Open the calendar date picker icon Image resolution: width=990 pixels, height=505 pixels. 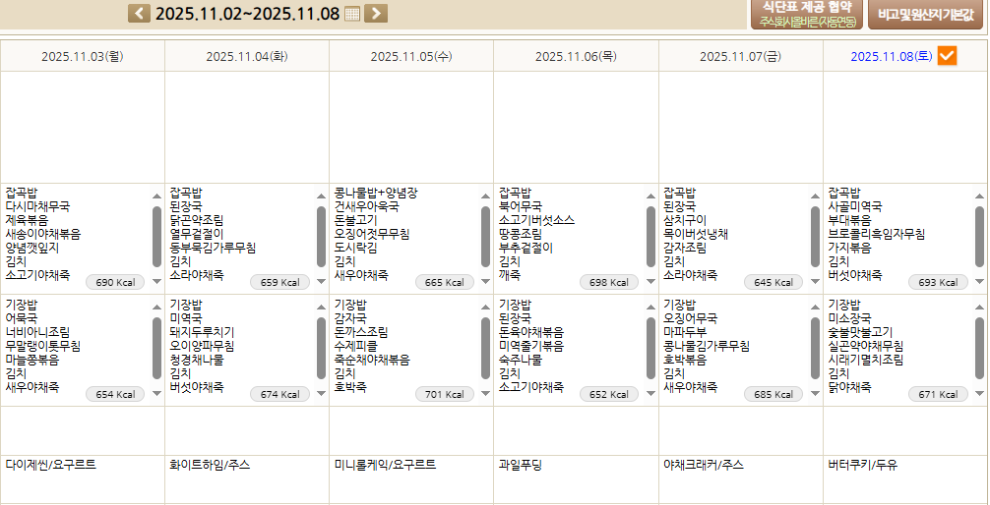pyautogui.click(x=352, y=13)
